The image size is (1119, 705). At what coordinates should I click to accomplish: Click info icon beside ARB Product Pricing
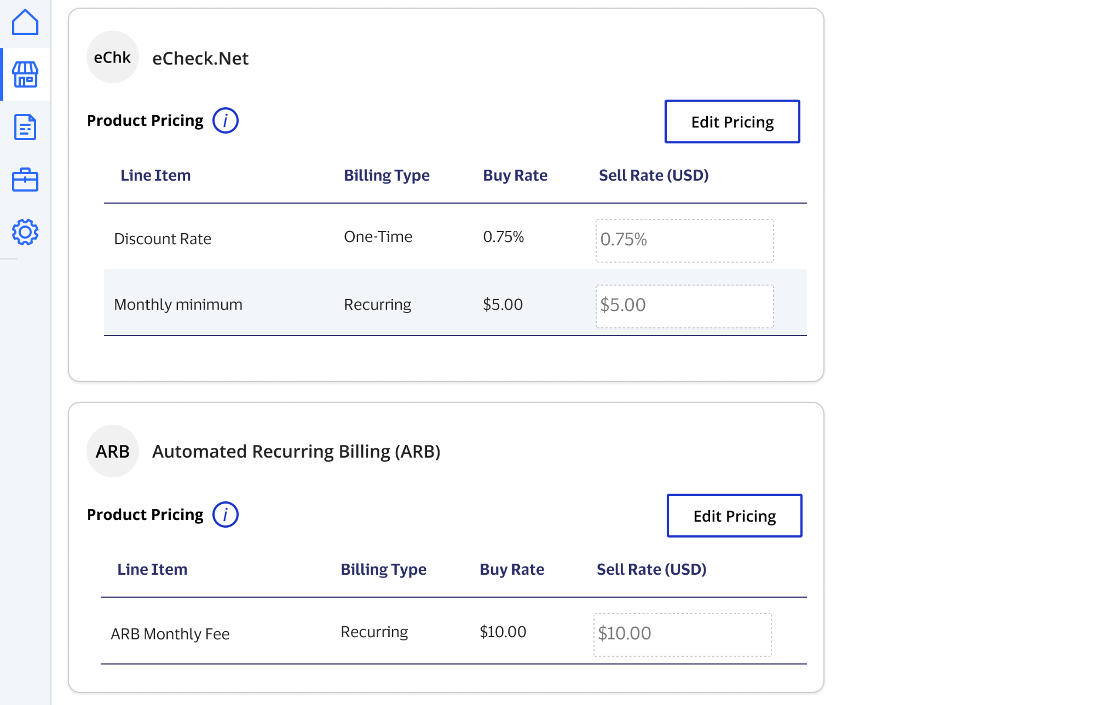click(225, 515)
